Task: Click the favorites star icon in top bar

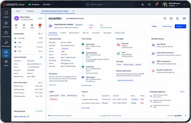Action: tap(142, 5)
